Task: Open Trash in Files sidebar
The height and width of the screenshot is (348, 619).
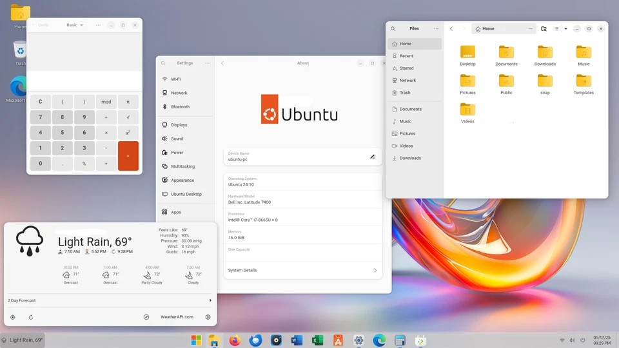Action: [415, 93]
